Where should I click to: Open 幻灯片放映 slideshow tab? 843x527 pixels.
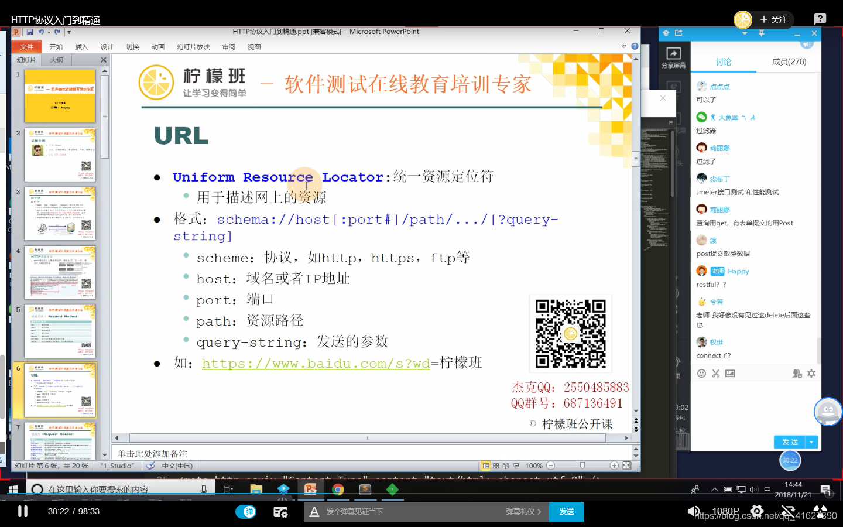pos(193,47)
